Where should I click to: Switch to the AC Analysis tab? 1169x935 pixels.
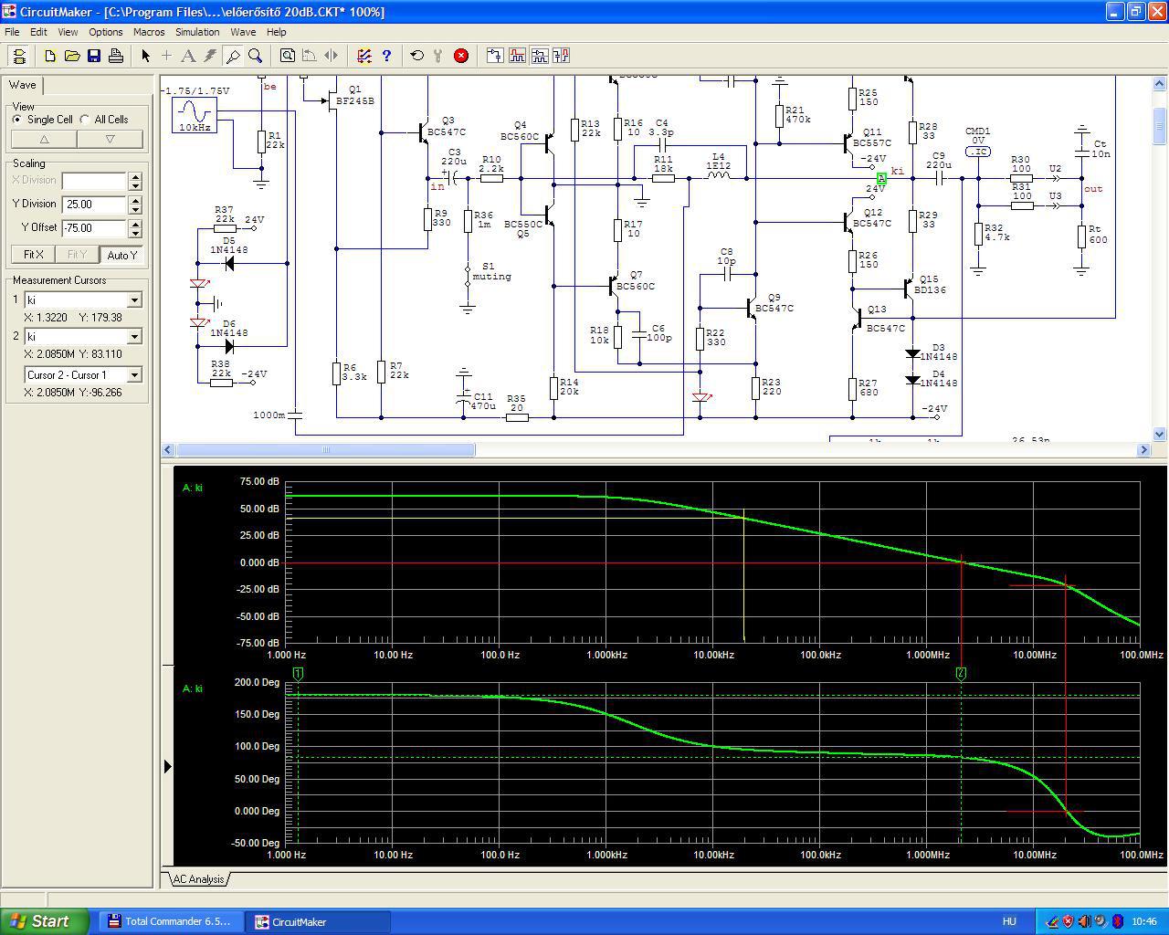point(198,879)
